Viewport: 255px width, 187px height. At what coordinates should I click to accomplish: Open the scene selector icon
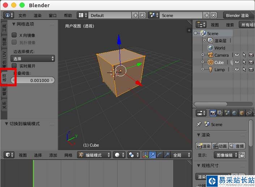tap(154, 15)
